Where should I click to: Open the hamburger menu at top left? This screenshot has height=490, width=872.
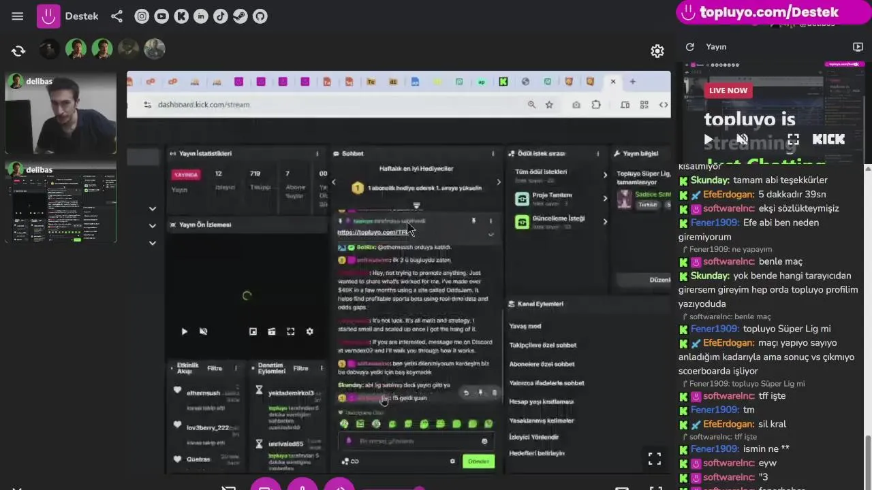coord(18,16)
